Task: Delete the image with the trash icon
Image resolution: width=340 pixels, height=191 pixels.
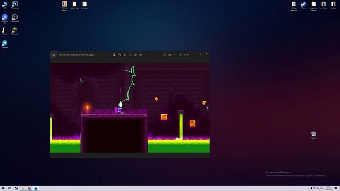Action: (125, 55)
